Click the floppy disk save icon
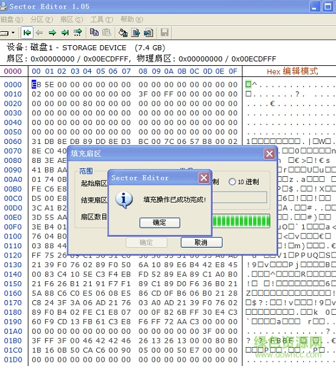 [164, 32]
